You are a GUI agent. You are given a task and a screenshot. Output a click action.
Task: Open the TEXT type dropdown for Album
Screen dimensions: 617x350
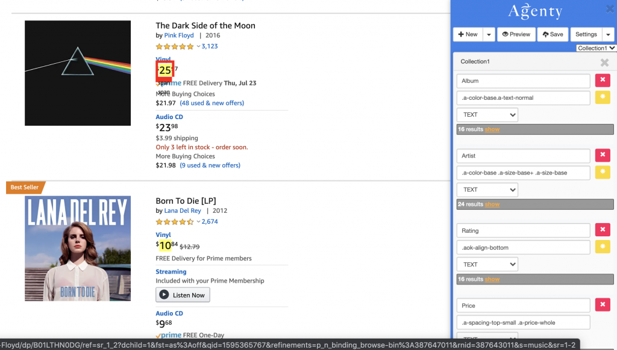click(487, 115)
